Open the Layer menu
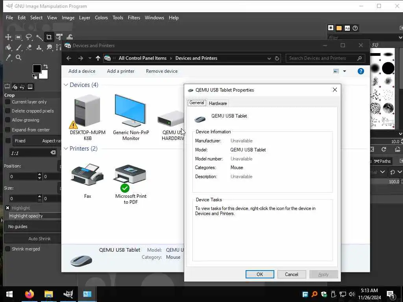The height and width of the screenshot is (302, 403). (x=85, y=18)
